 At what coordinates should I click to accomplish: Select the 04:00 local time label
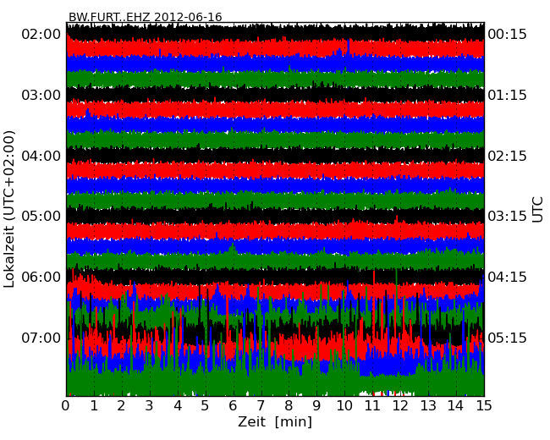(x=41, y=156)
